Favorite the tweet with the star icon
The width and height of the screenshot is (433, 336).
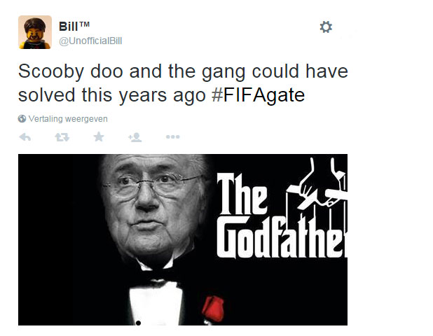[99, 136]
